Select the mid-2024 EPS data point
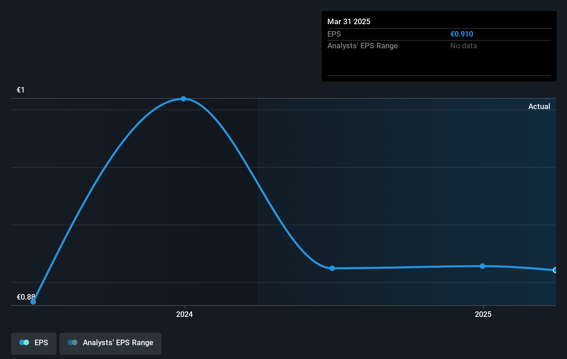Viewport: 567px width, 359px height. coord(332,268)
